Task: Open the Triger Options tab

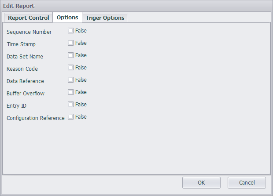Action: pos(105,18)
